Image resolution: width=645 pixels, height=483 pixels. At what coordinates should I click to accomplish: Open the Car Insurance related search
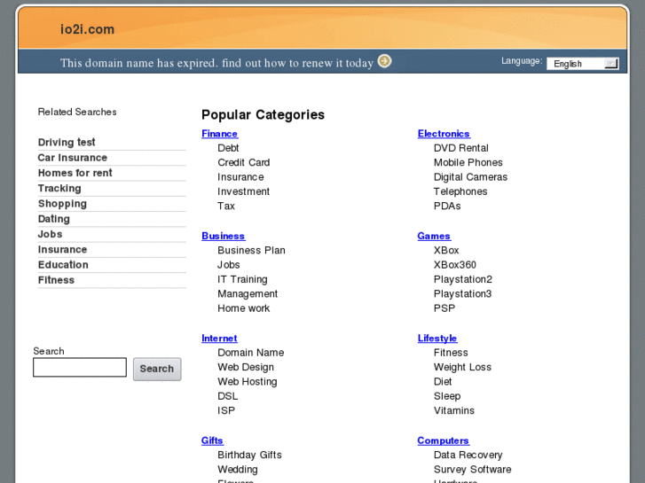[x=73, y=158]
